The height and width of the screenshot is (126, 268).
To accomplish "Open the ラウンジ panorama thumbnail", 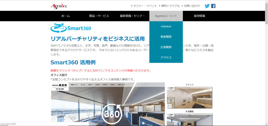I will (189, 97).
